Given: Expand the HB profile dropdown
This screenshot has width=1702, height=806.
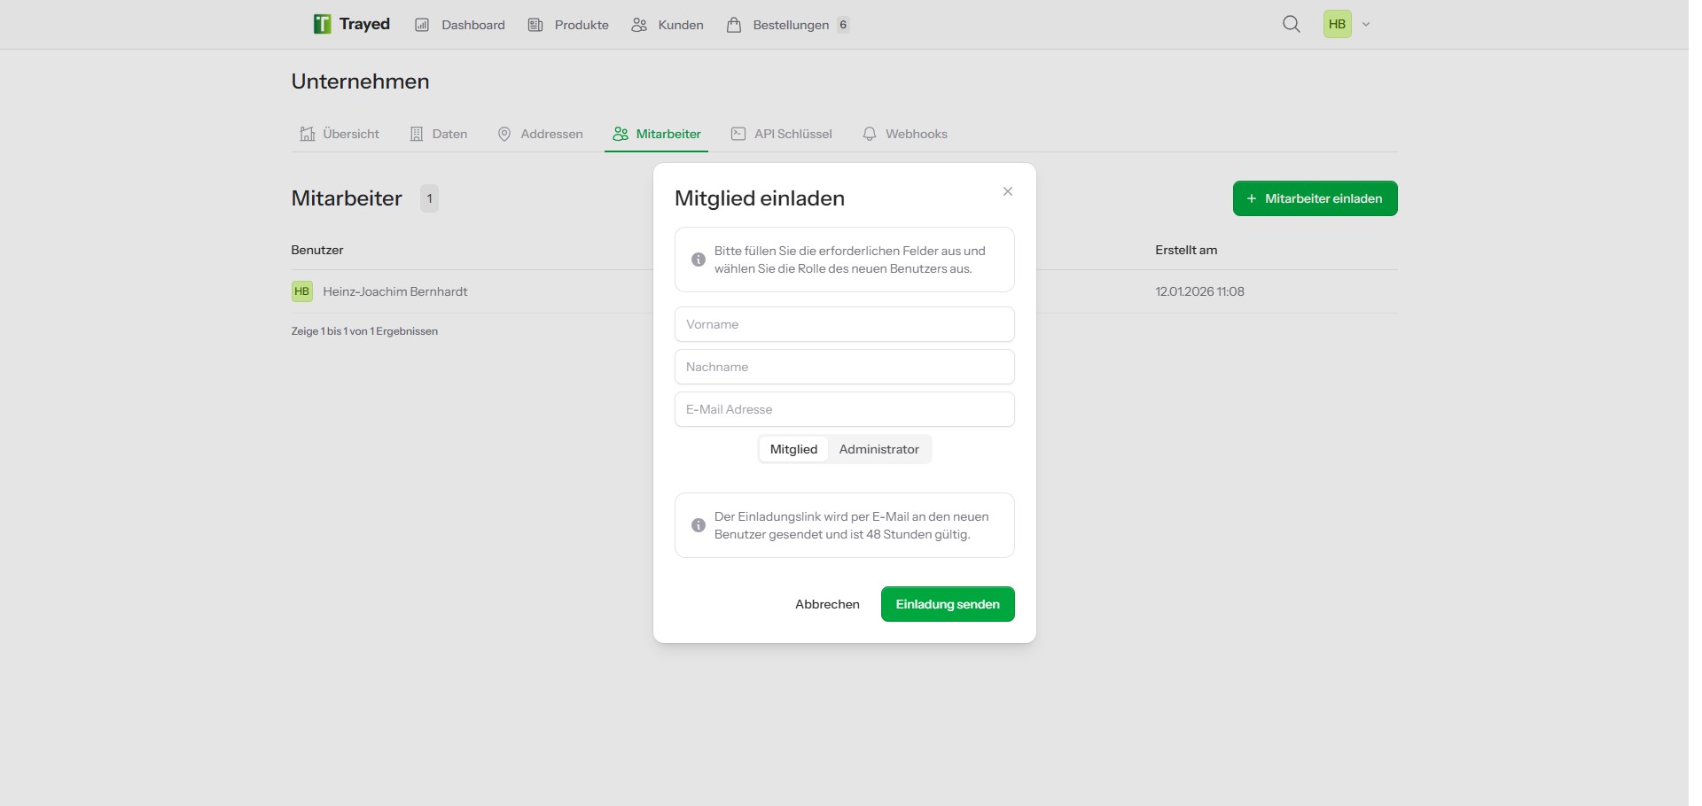Looking at the screenshot, I should click(x=1337, y=24).
